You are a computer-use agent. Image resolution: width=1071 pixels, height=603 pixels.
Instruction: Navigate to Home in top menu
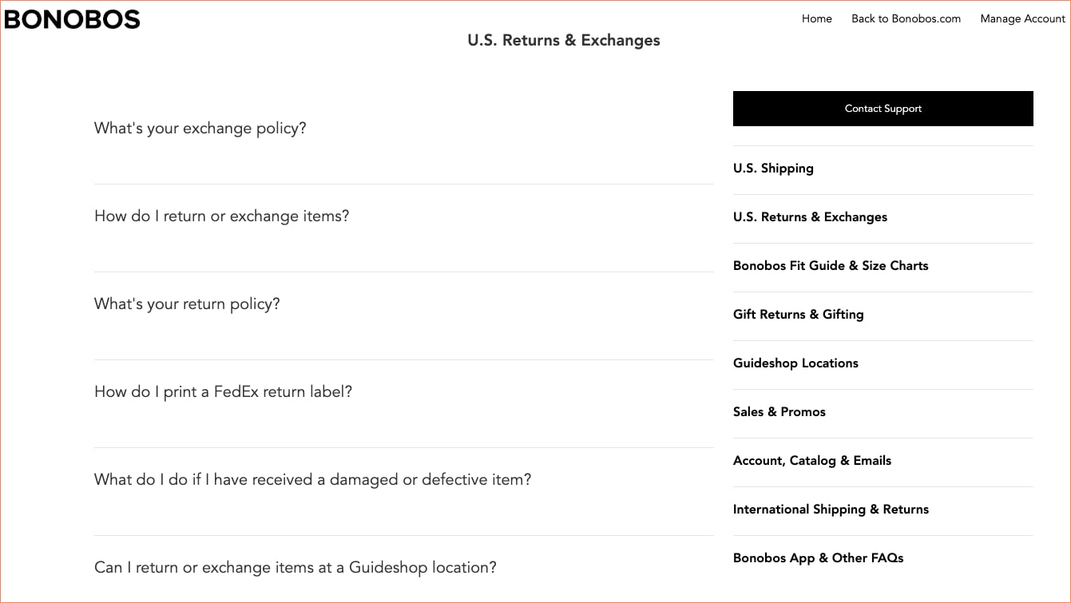(x=816, y=18)
